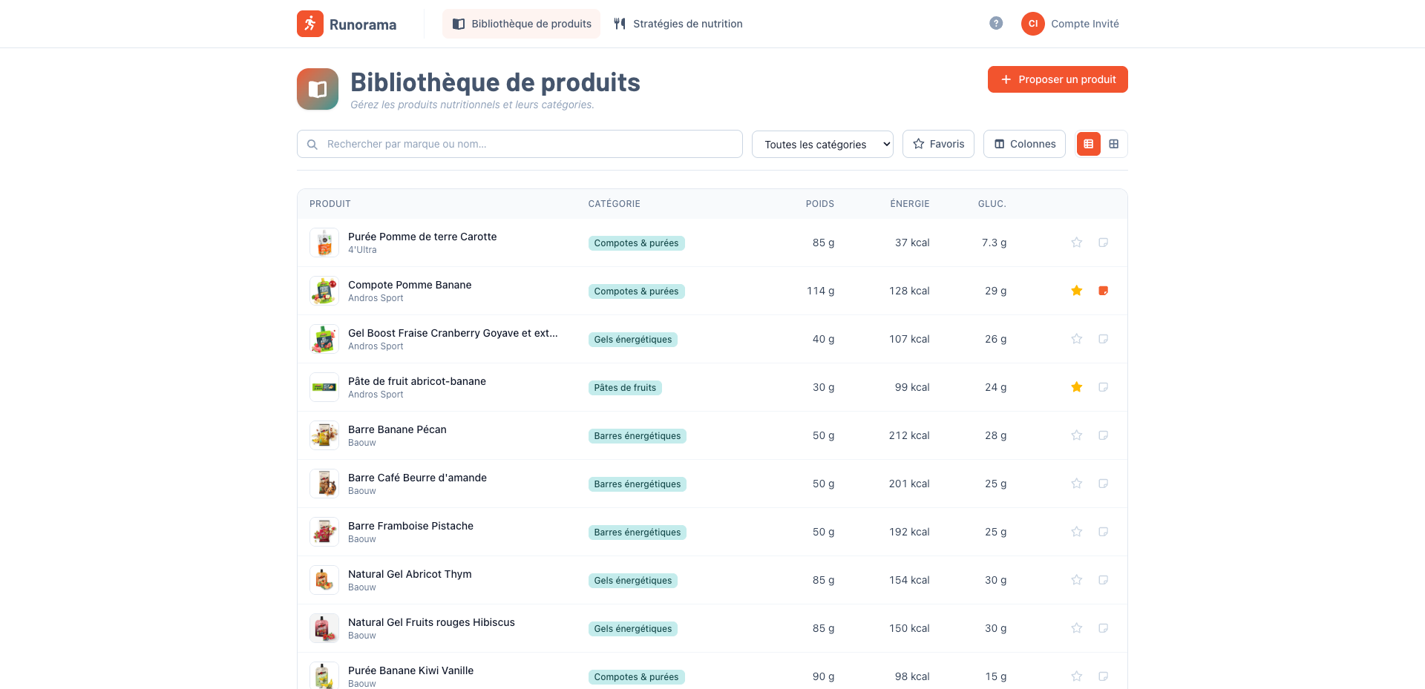Click the 212 kcal energy value
Viewport: 1425px width, 689px height.
[x=909, y=435]
